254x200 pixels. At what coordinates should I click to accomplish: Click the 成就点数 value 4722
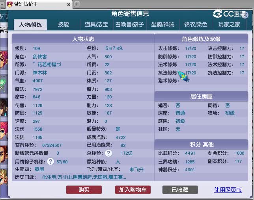click(x=121, y=137)
